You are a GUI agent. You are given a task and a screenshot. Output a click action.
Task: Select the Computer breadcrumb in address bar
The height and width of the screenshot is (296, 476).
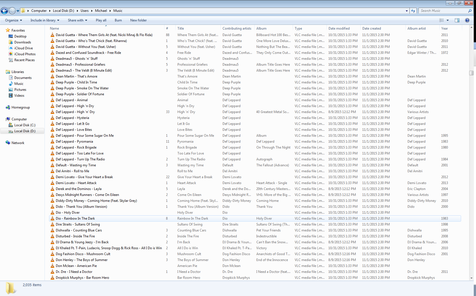tap(39, 11)
